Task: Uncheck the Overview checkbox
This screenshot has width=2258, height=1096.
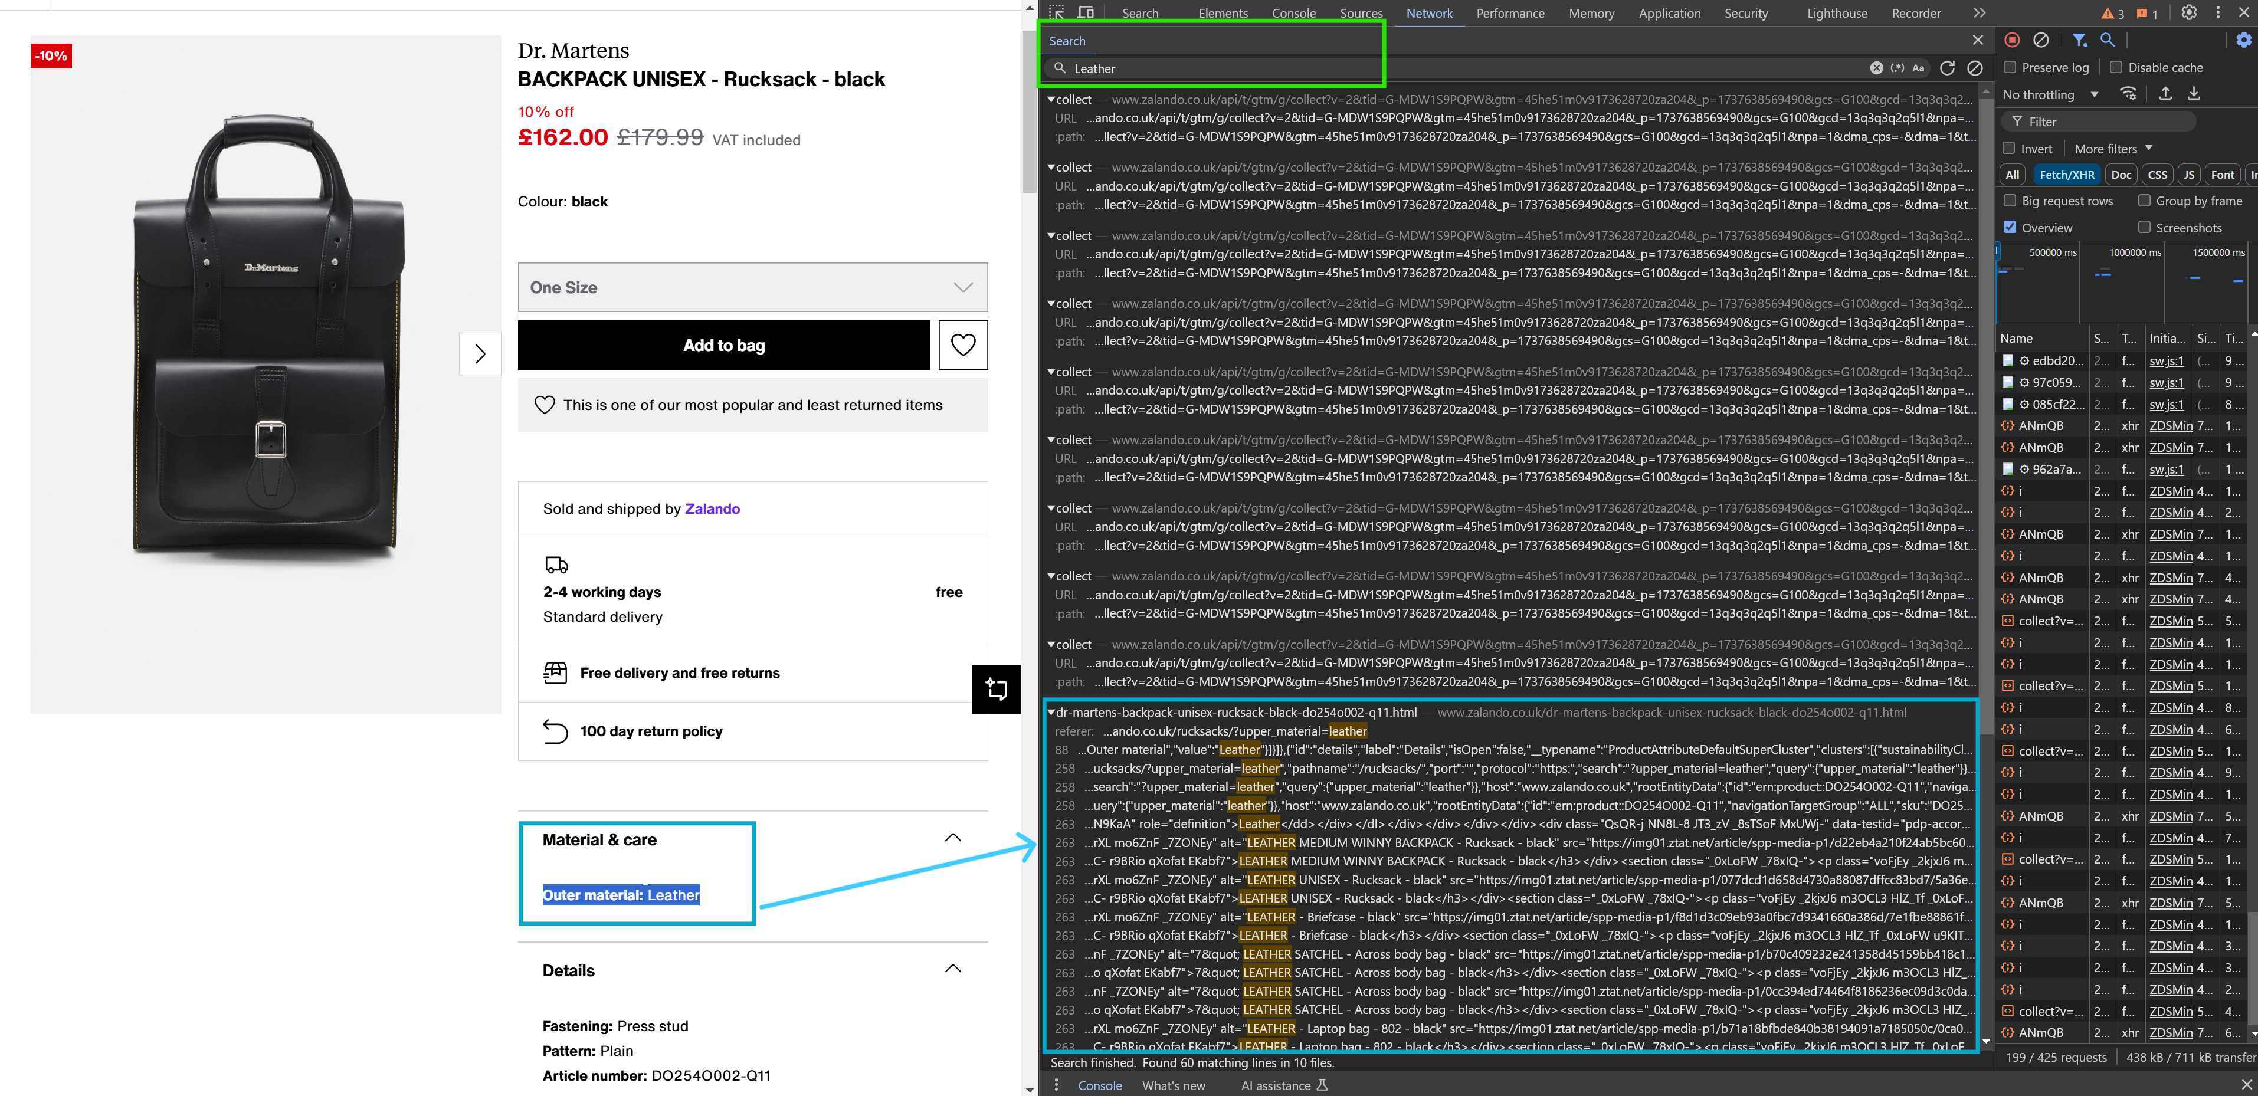Action: [x=2011, y=227]
